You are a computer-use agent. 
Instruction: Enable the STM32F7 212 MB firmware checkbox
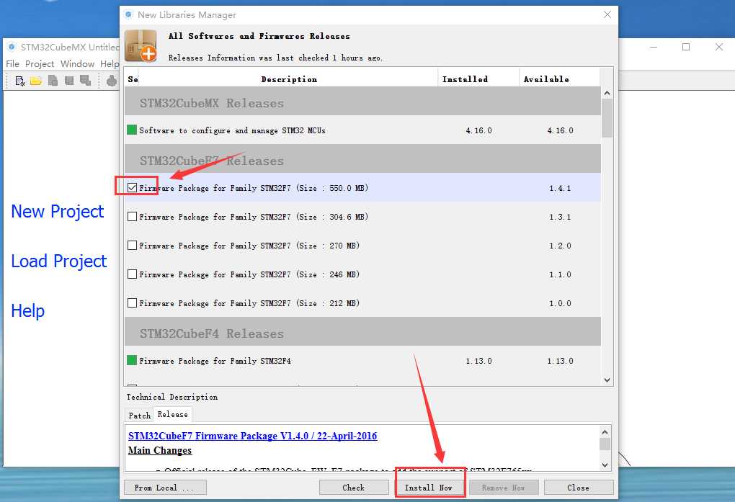[132, 302]
